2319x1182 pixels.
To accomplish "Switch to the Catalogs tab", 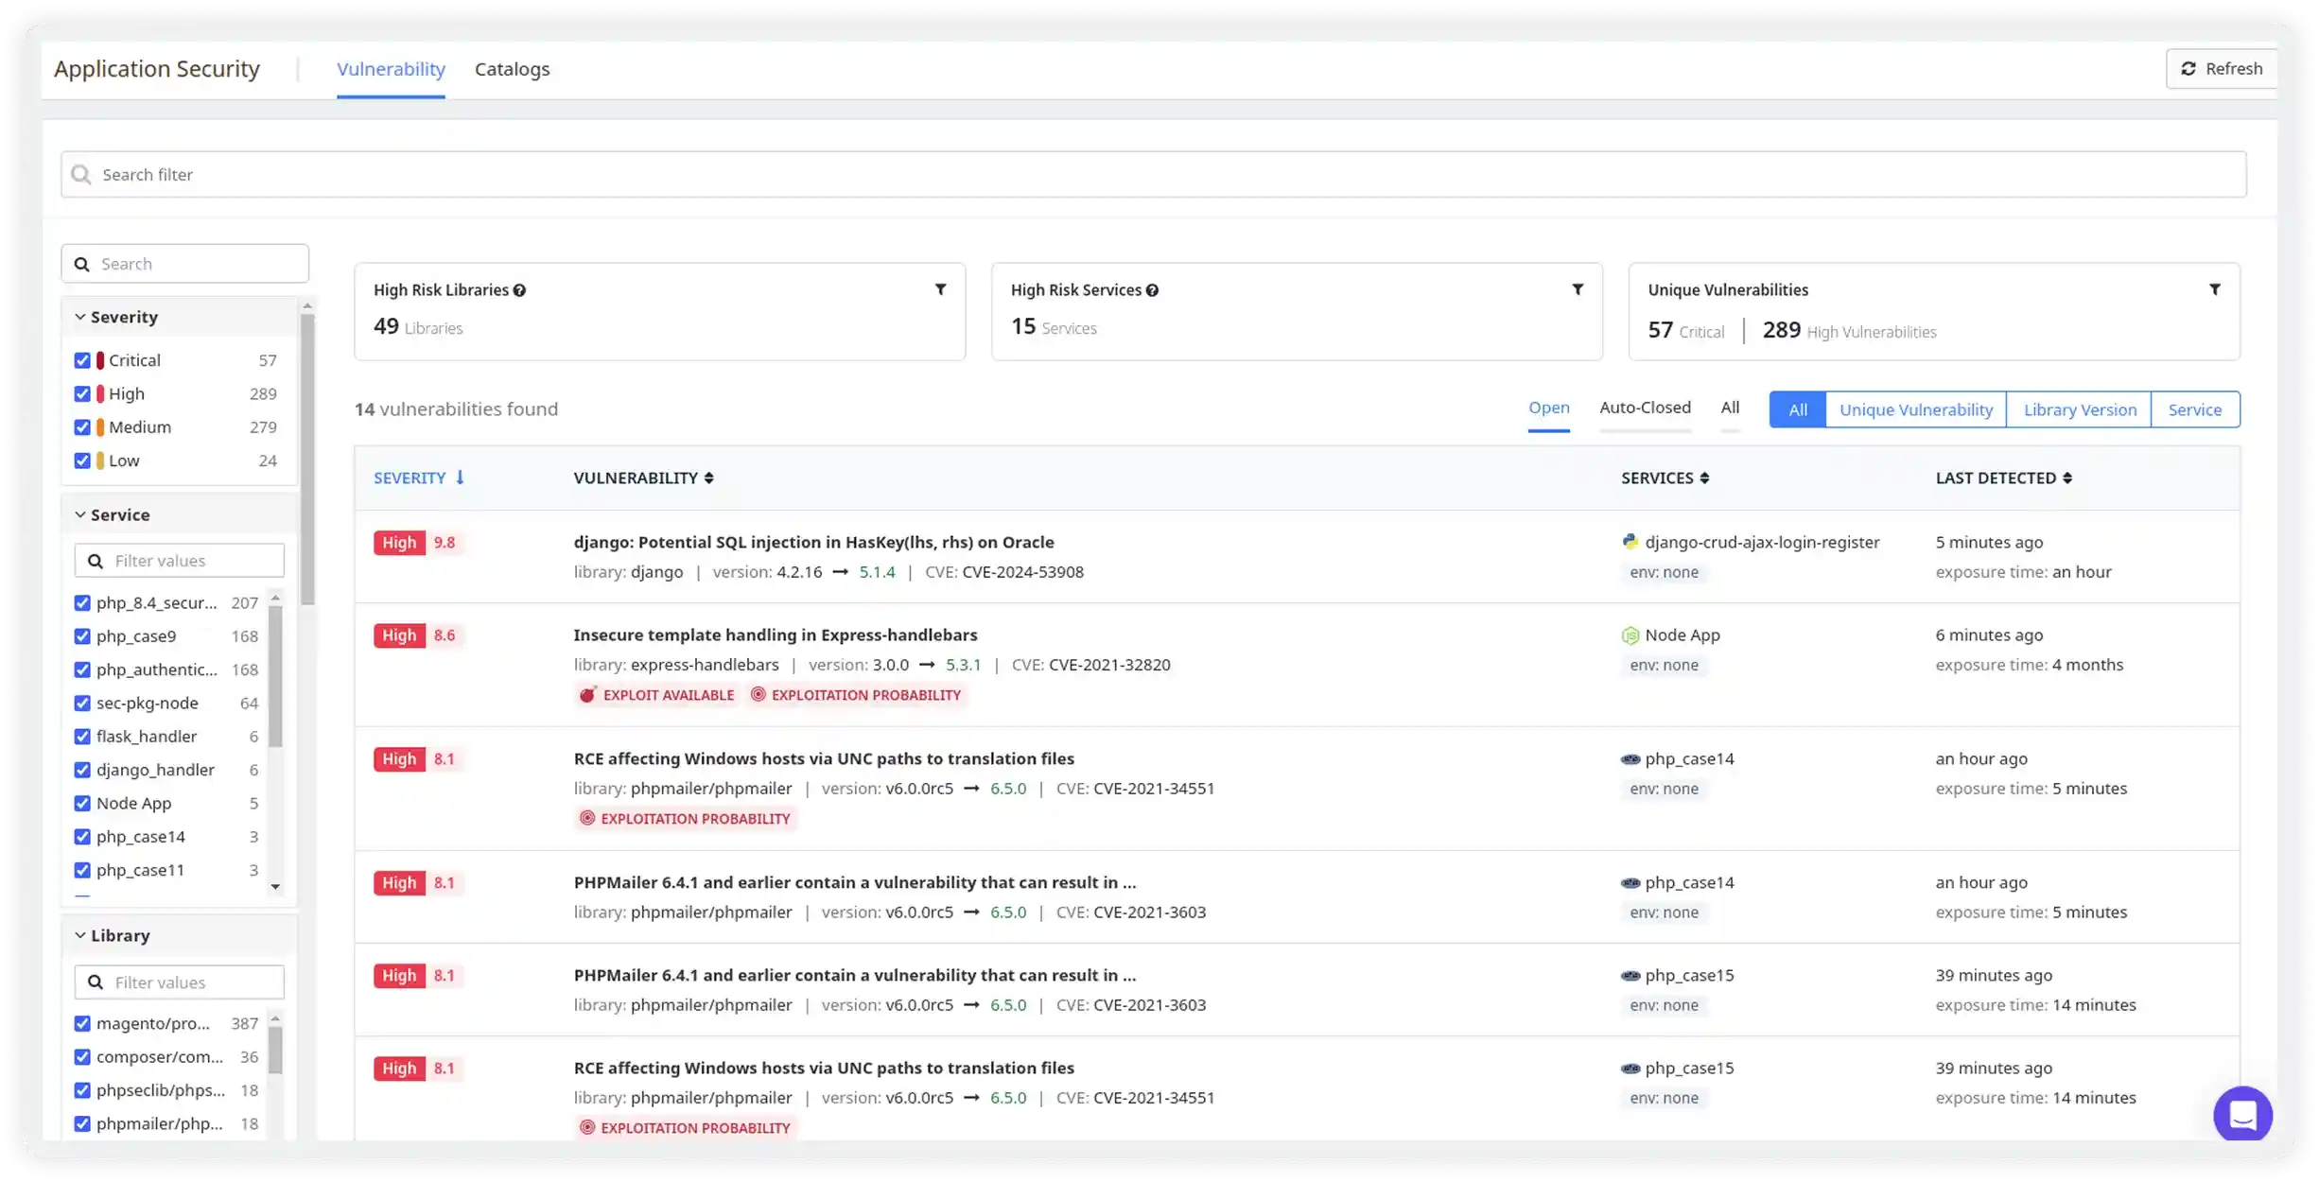I will [x=512, y=69].
